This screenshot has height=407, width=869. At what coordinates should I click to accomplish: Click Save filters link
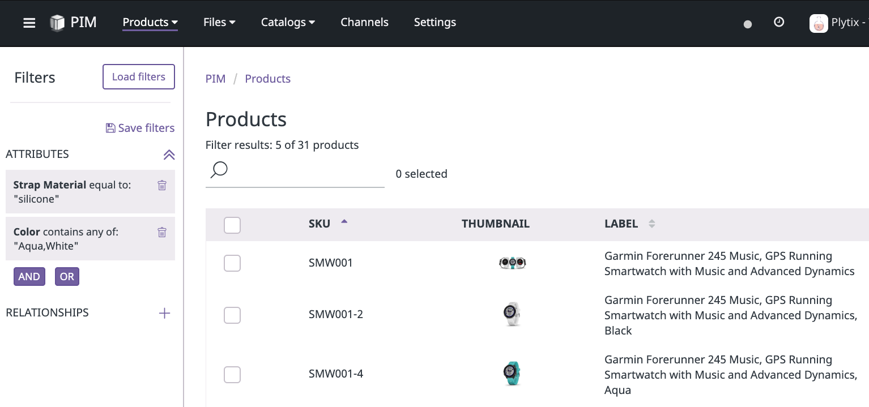click(x=140, y=128)
